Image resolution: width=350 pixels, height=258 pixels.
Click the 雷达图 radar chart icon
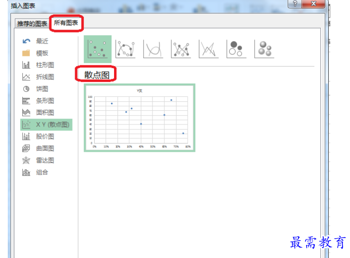(26, 160)
